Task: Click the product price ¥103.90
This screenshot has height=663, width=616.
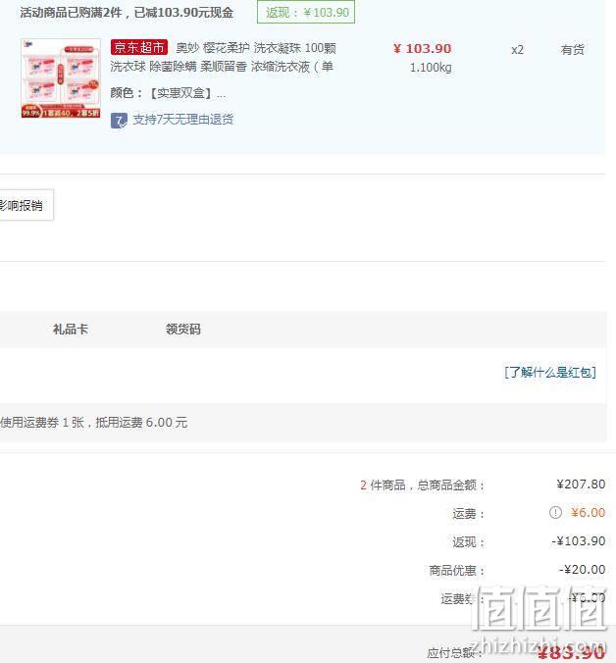Action: pos(423,49)
